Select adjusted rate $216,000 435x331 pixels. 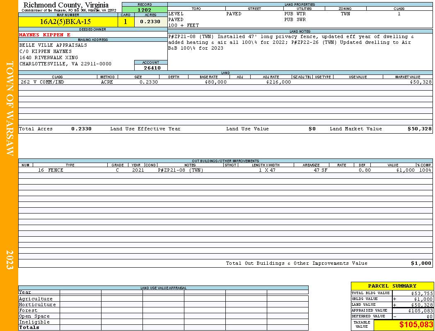click(x=278, y=82)
